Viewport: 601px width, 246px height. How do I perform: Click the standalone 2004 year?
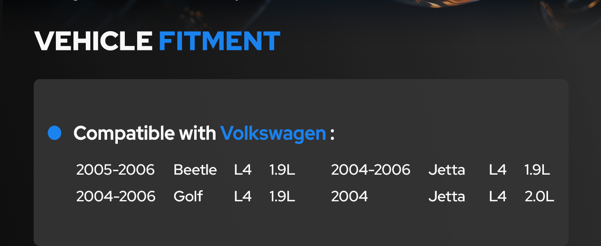350,196
